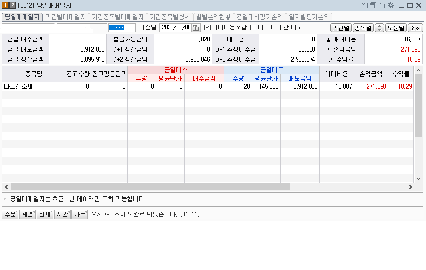This screenshot has width=426, height=270.
Task: Open the 일자별평가손익 tab
Action: [x=309, y=17]
